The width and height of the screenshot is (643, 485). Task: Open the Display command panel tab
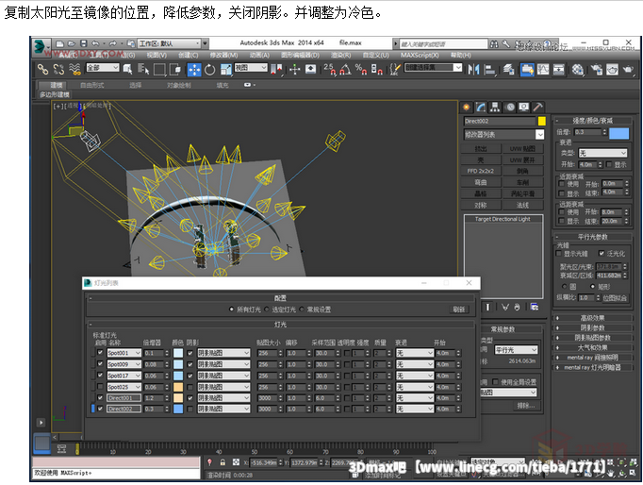tap(524, 107)
